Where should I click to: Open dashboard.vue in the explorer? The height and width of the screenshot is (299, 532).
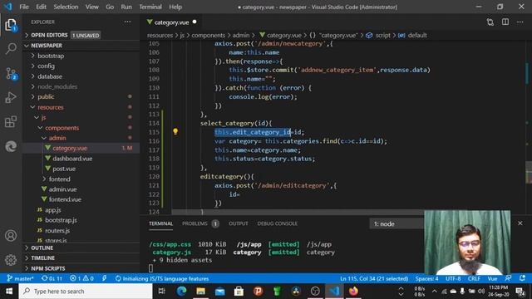72,159
